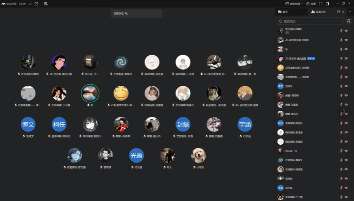Select the 成员(29) members tab
Screen dimensions: 354x201
pyautogui.click(x=318, y=12)
